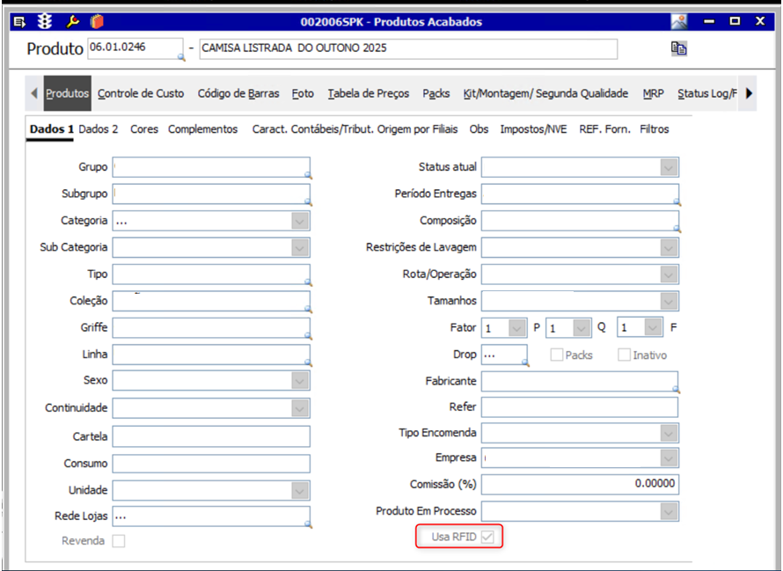
Task: Open the picture icon in the title bar
Action: pos(679,21)
